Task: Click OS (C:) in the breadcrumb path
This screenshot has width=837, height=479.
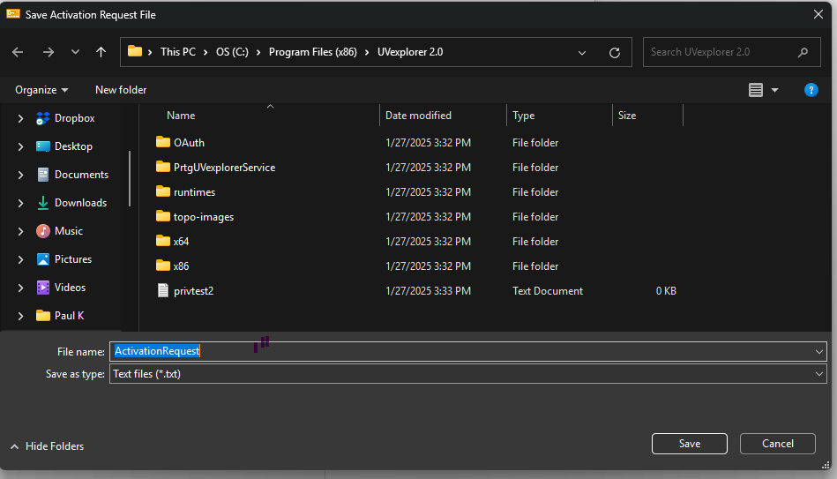Action: coord(232,52)
